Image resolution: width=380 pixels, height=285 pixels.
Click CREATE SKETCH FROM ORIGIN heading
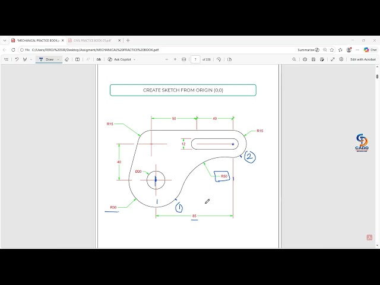click(183, 90)
